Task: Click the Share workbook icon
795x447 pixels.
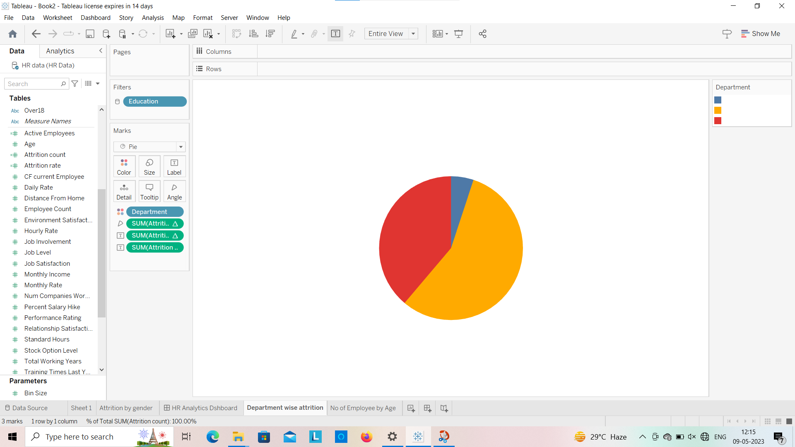Action: point(482,34)
